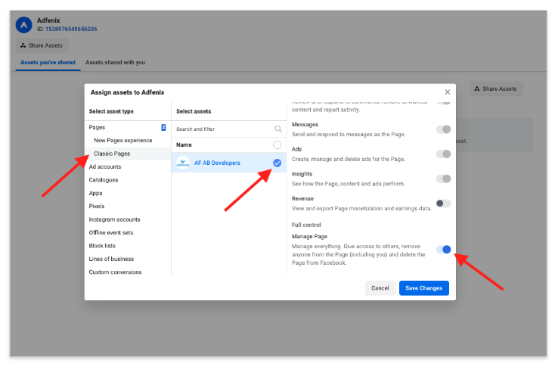The height and width of the screenshot is (373, 555).
Task: Select Apps asset type
Action: point(95,193)
